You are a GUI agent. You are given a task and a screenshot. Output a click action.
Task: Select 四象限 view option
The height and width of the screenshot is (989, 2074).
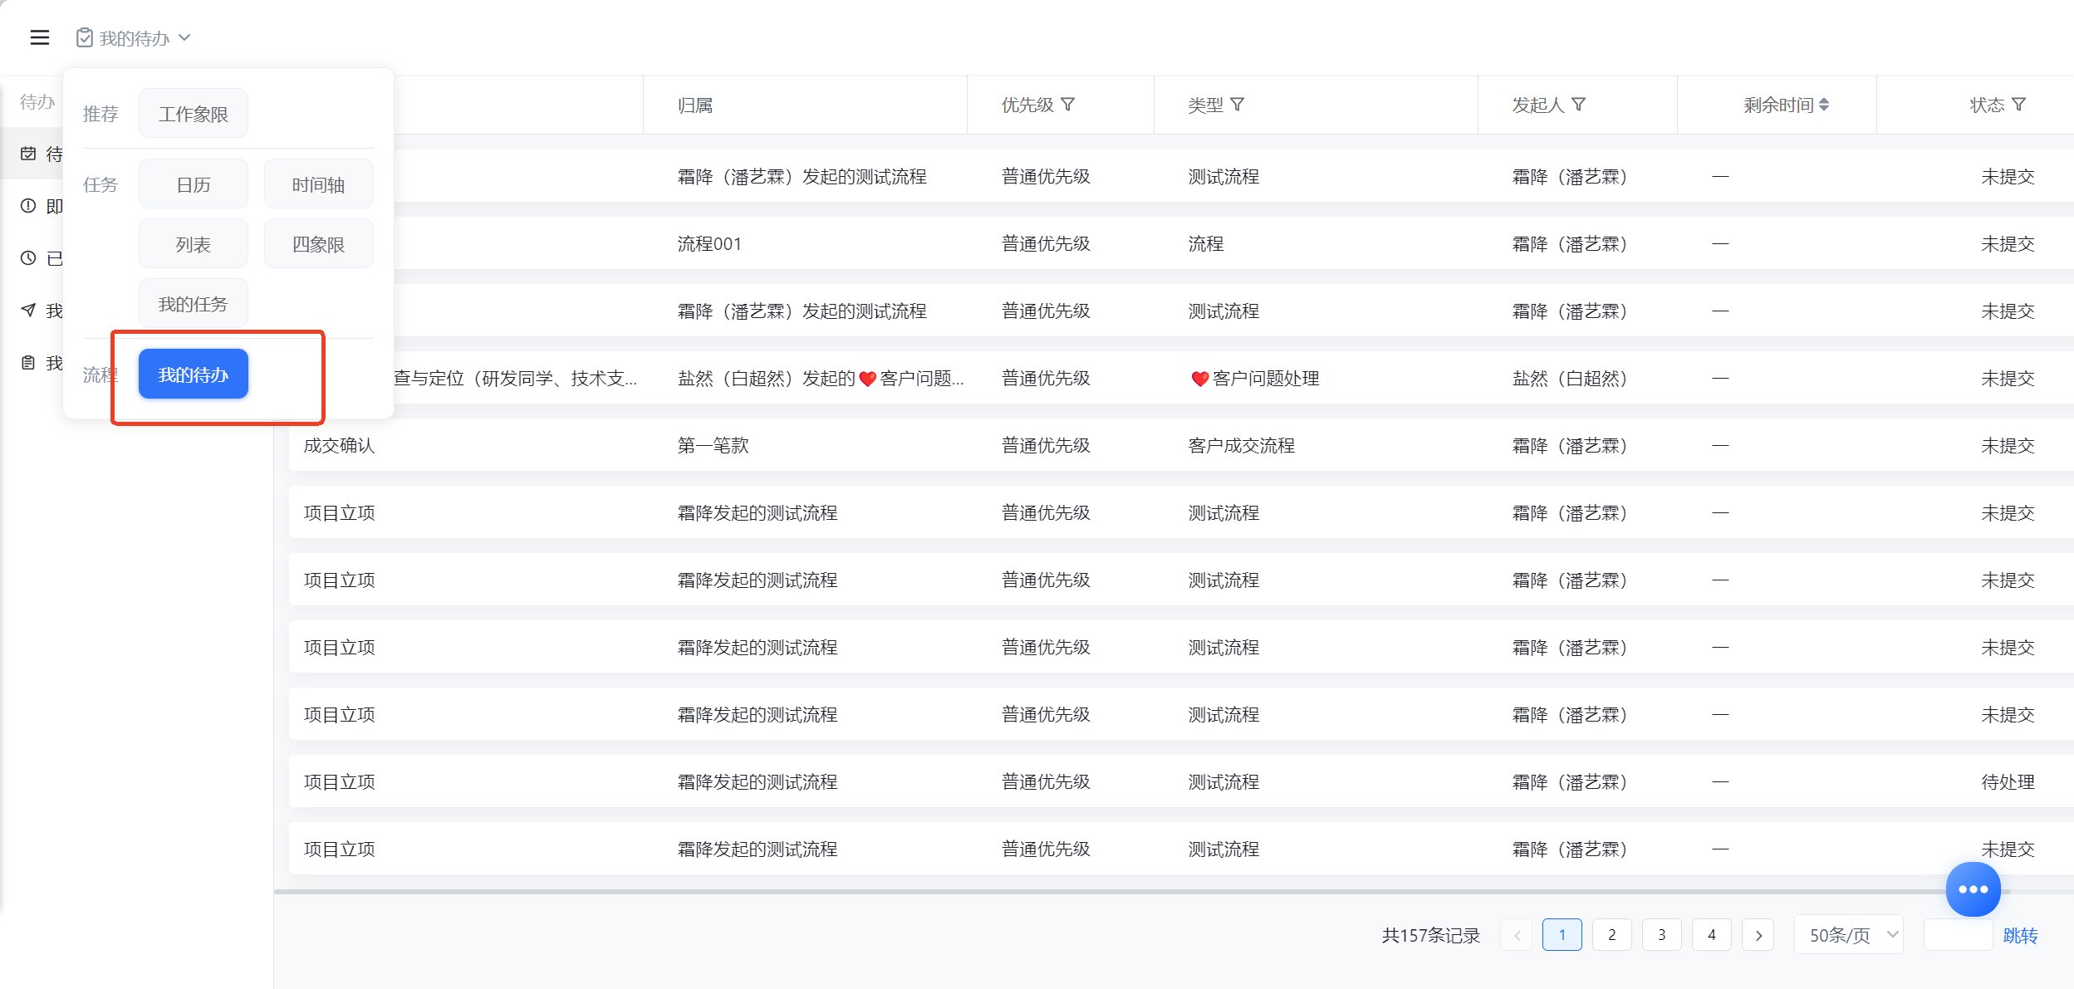tap(318, 244)
